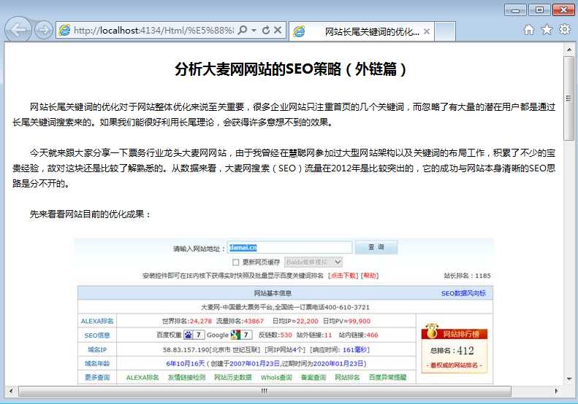
Task: Click the 总排名：412 text
Action: [x=452, y=351]
